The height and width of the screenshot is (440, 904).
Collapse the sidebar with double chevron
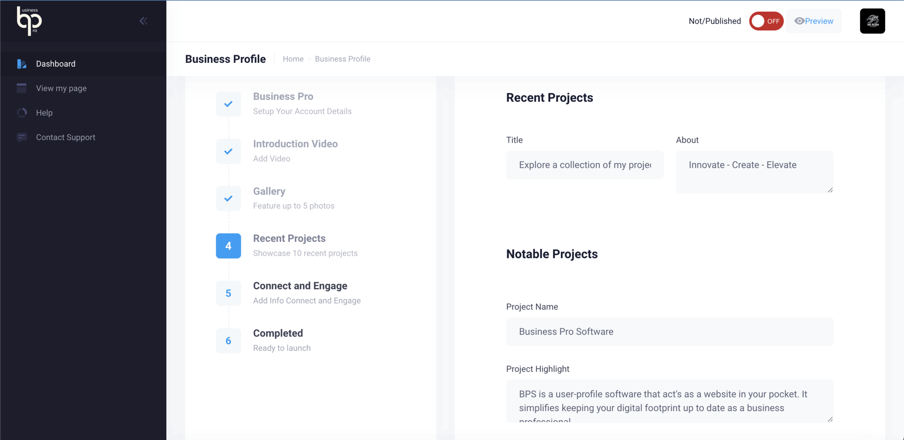point(143,21)
